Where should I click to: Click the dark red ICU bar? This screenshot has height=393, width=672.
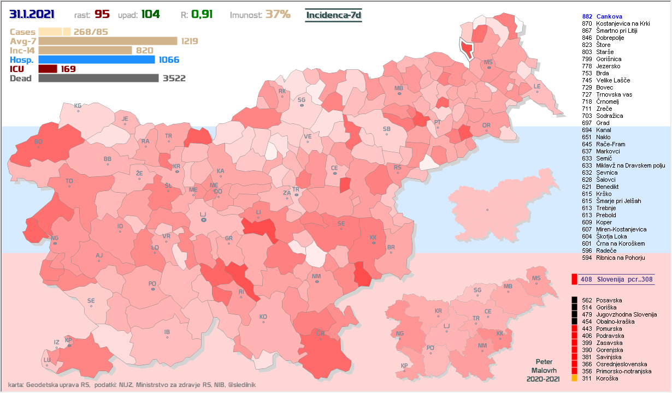point(48,69)
